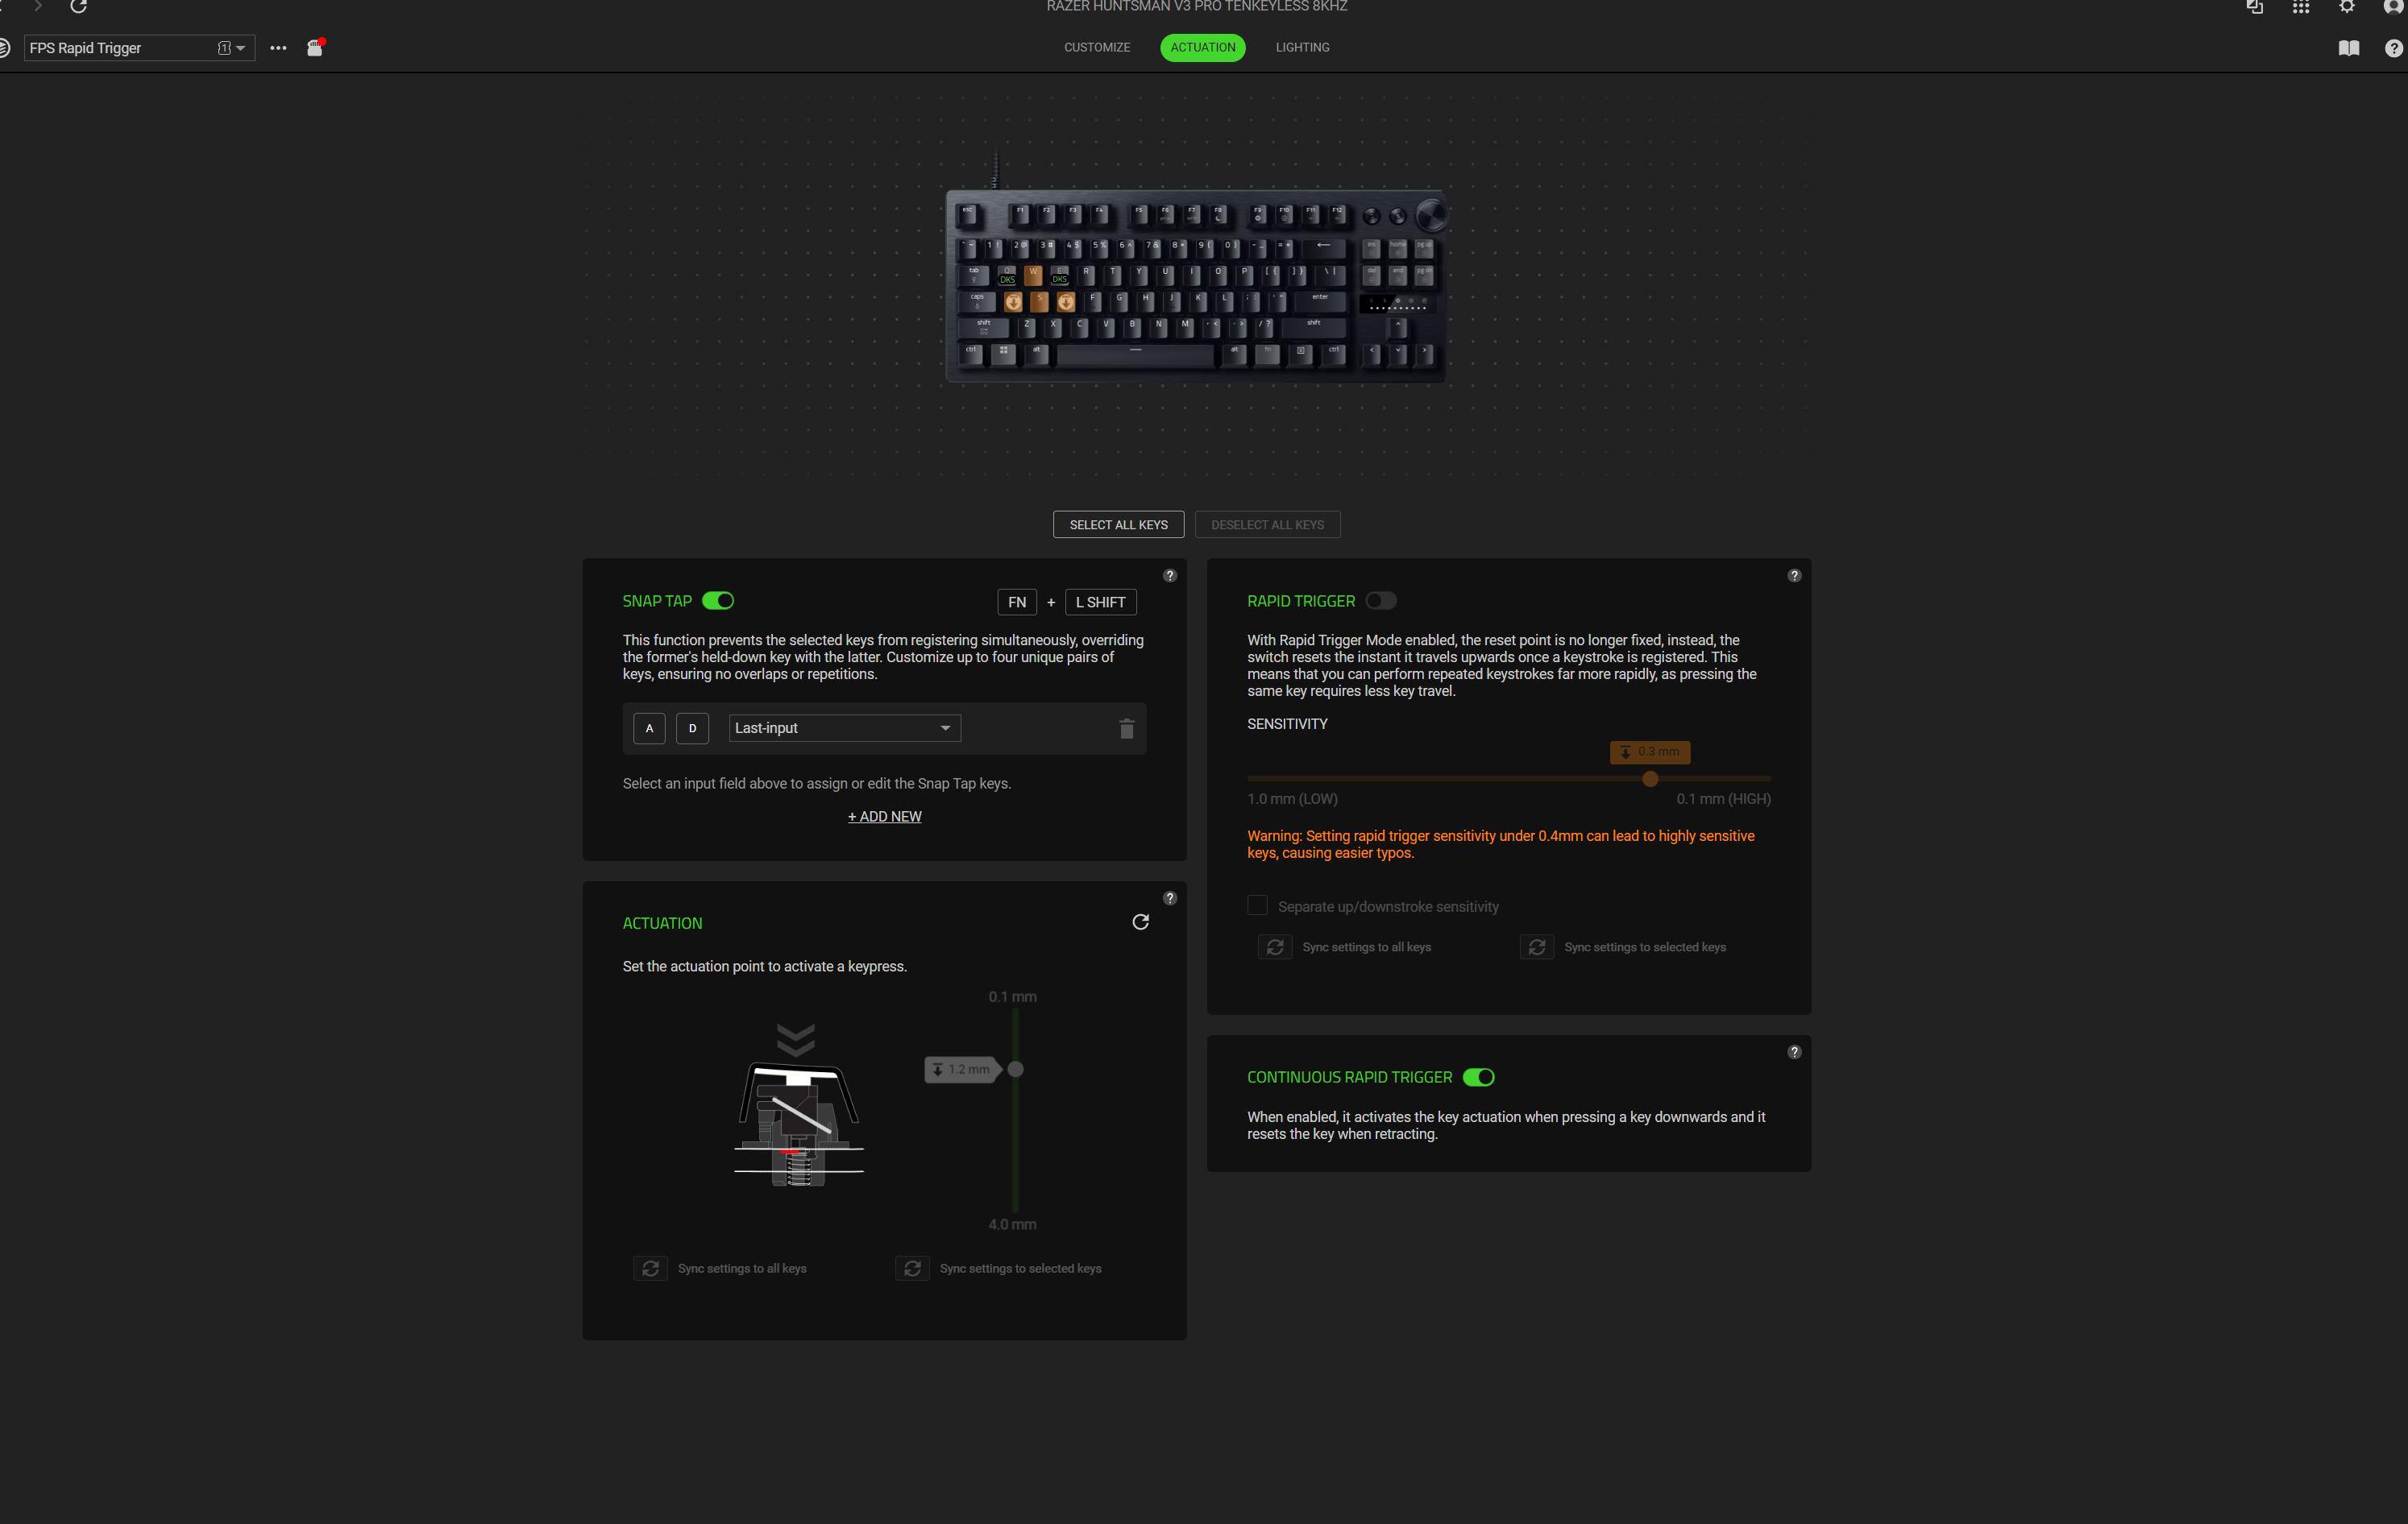Click the + ADD NEW link

pos(884,817)
